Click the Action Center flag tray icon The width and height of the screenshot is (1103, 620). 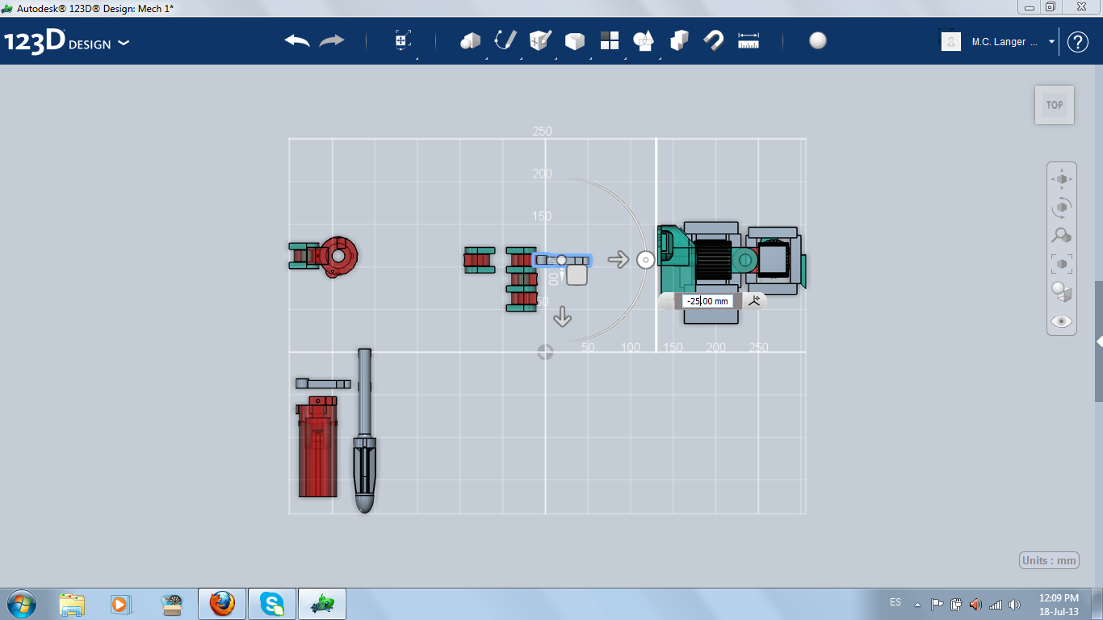tap(937, 604)
